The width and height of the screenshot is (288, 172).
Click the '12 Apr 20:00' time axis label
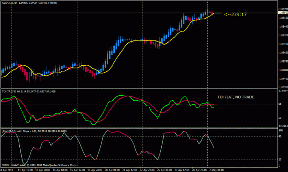click(42, 170)
